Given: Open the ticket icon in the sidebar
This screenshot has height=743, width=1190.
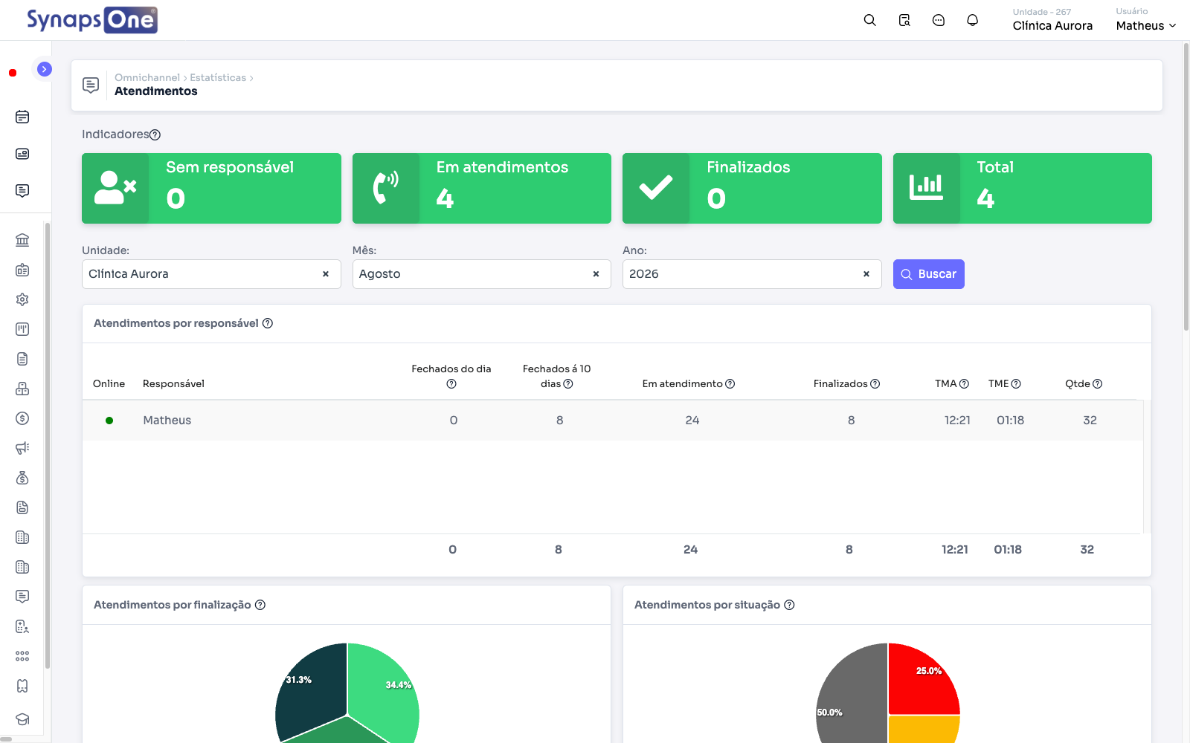Looking at the screenshot, I should pyautogui.click(x=22, y=686).
